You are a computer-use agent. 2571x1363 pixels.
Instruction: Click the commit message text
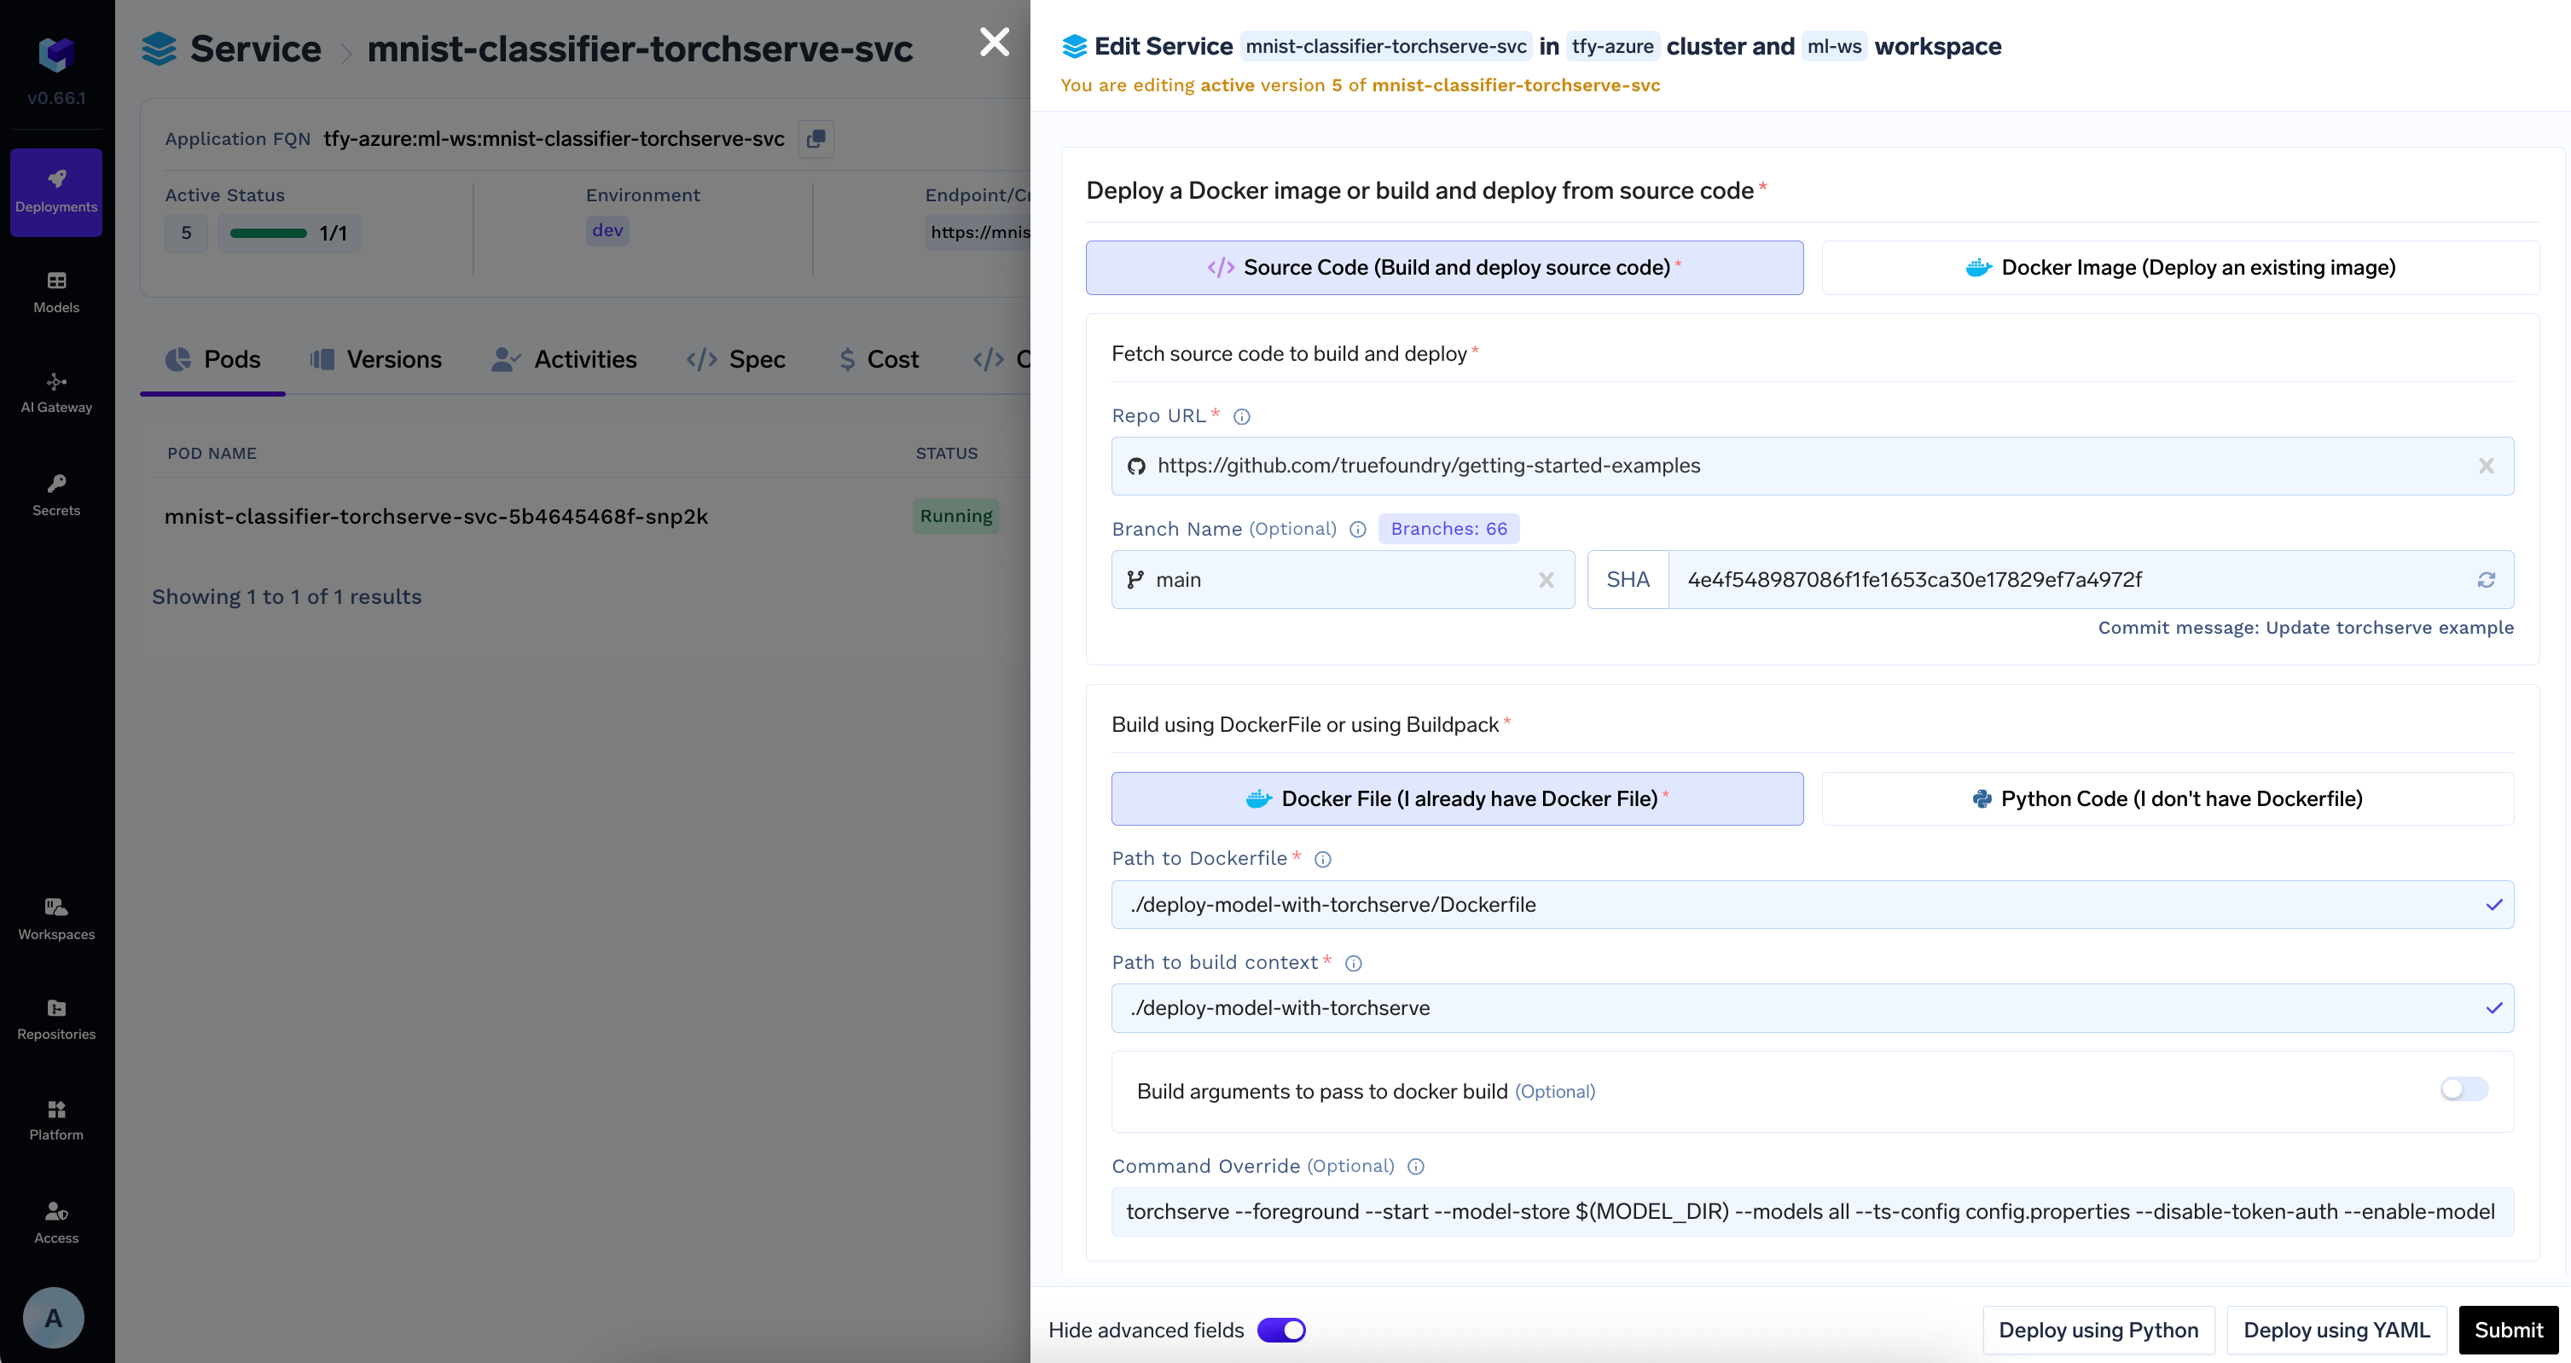[2305, 628]
